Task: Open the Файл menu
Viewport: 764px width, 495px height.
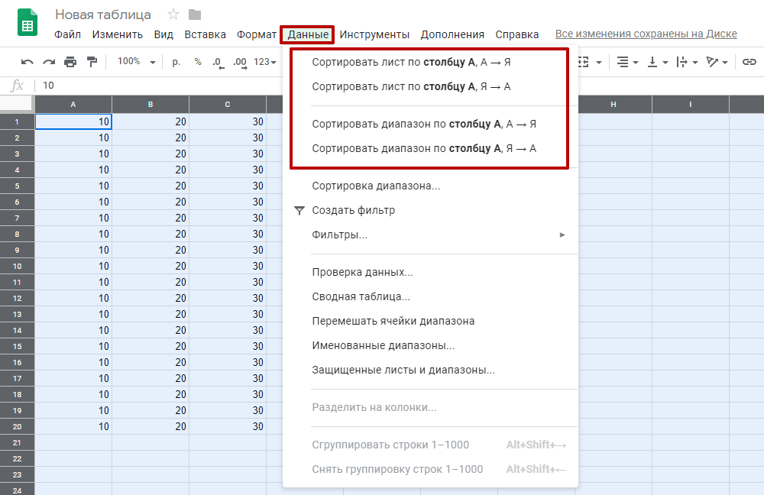Action: [x=67, y=34]
